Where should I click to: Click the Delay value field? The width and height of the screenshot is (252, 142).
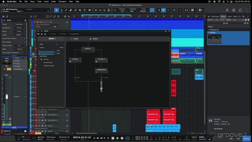tap(20, 49)
